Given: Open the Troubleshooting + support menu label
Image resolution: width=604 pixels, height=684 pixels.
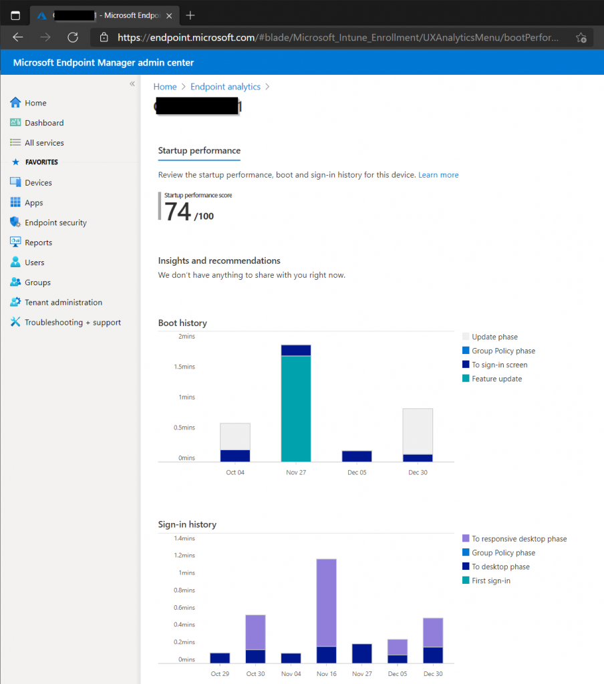Looking at the screenshot, I should [x=72, y=323].
